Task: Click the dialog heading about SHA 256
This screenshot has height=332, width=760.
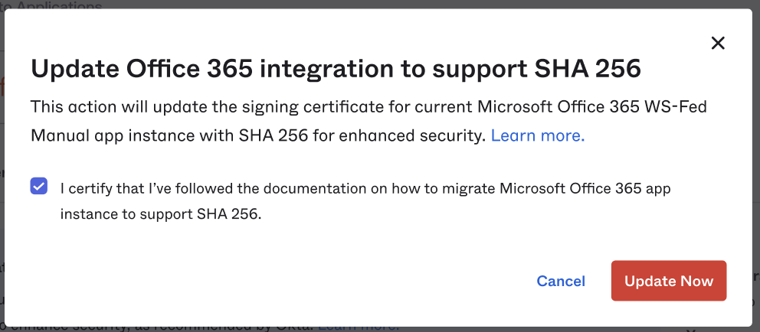Action: point(336,70)
